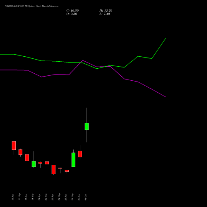Select the 17 Sep red candlestick
The height and width of the screenshot is (207, 207).
point(27,158)
